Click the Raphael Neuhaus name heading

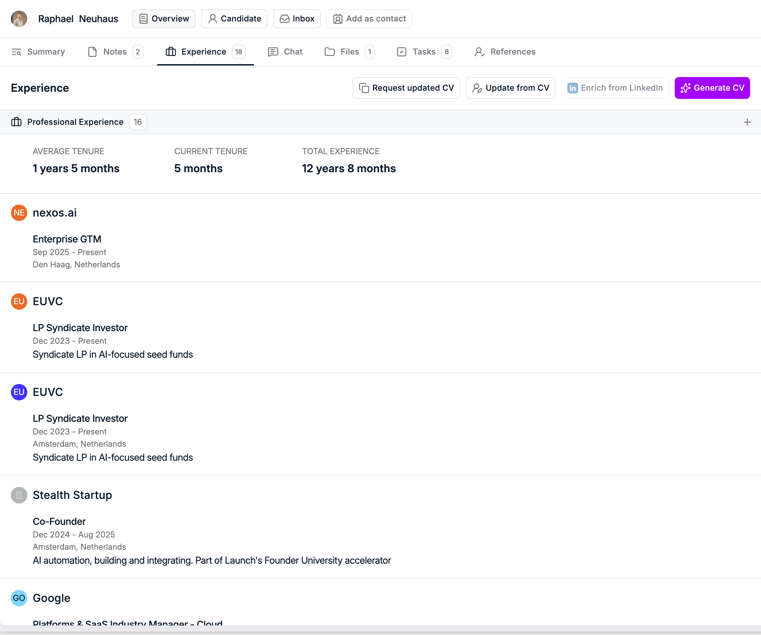pyautogui.click(x=78, y=19)
